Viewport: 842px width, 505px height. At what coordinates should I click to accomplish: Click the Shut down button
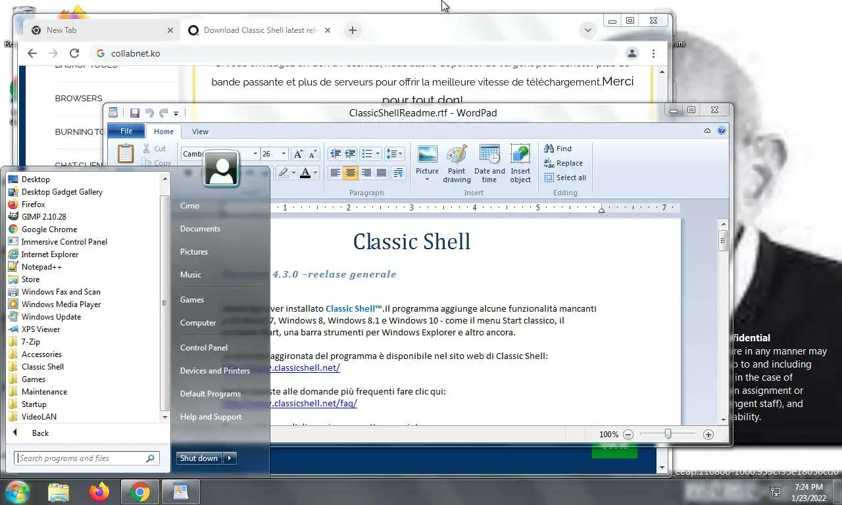[199, 458]
